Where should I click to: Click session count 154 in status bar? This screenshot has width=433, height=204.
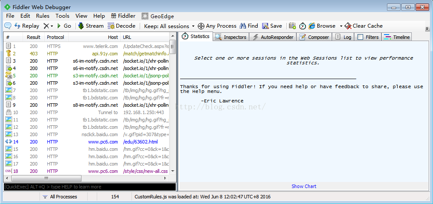click(115, 197)
